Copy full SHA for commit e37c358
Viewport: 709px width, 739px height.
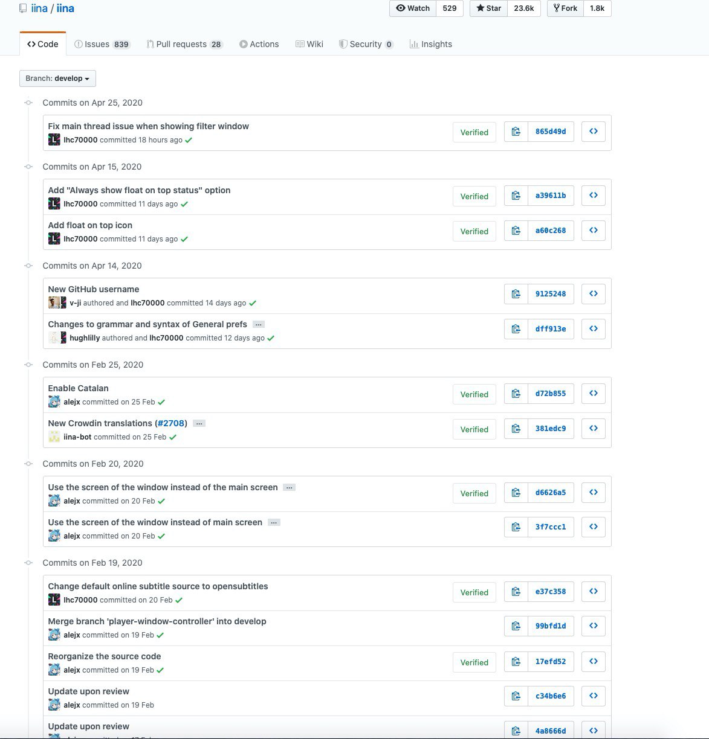coord(516,592)
